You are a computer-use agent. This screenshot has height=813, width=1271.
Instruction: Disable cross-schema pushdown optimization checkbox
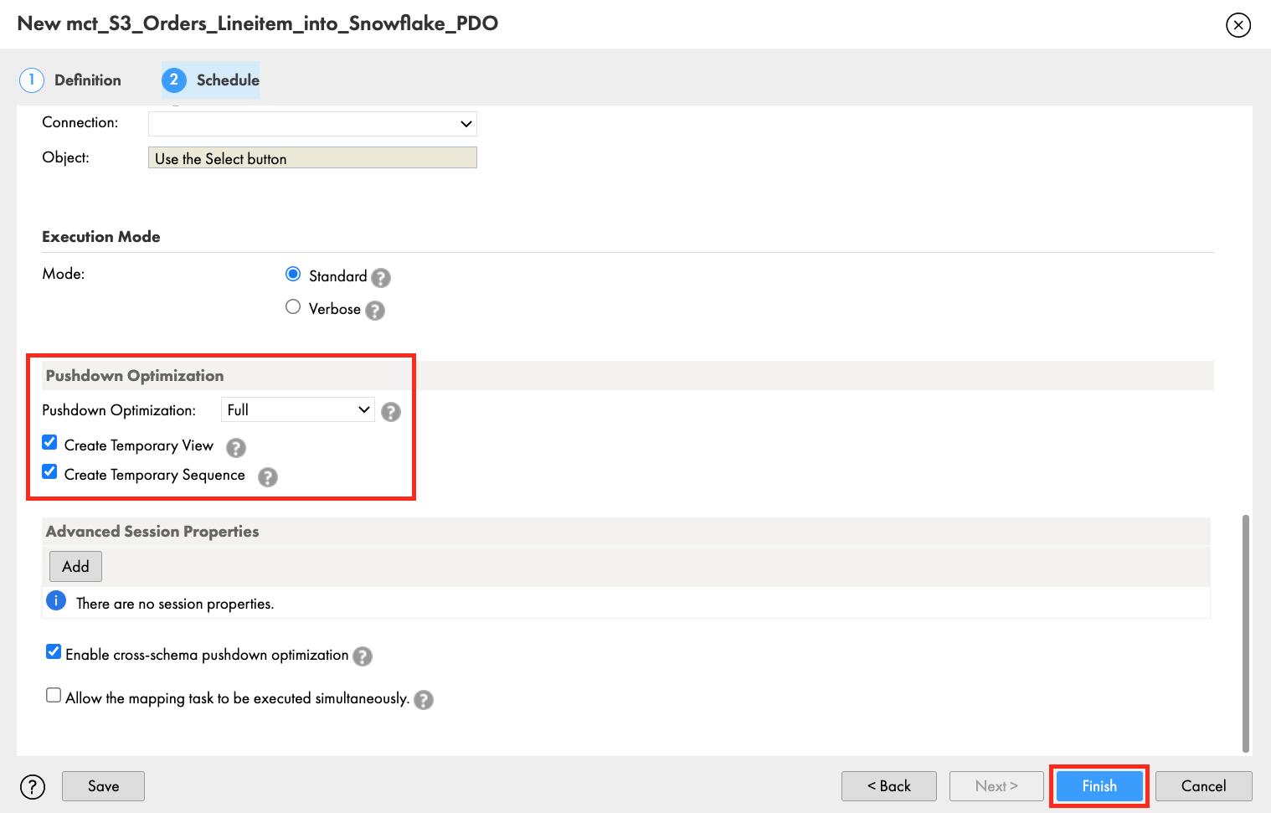coord(54,652)
